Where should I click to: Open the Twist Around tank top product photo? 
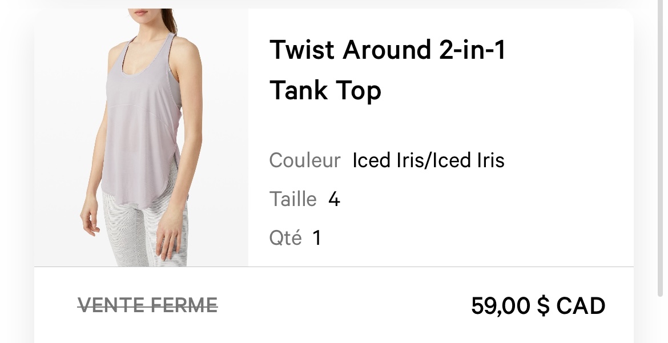click(x=141, y=137)
